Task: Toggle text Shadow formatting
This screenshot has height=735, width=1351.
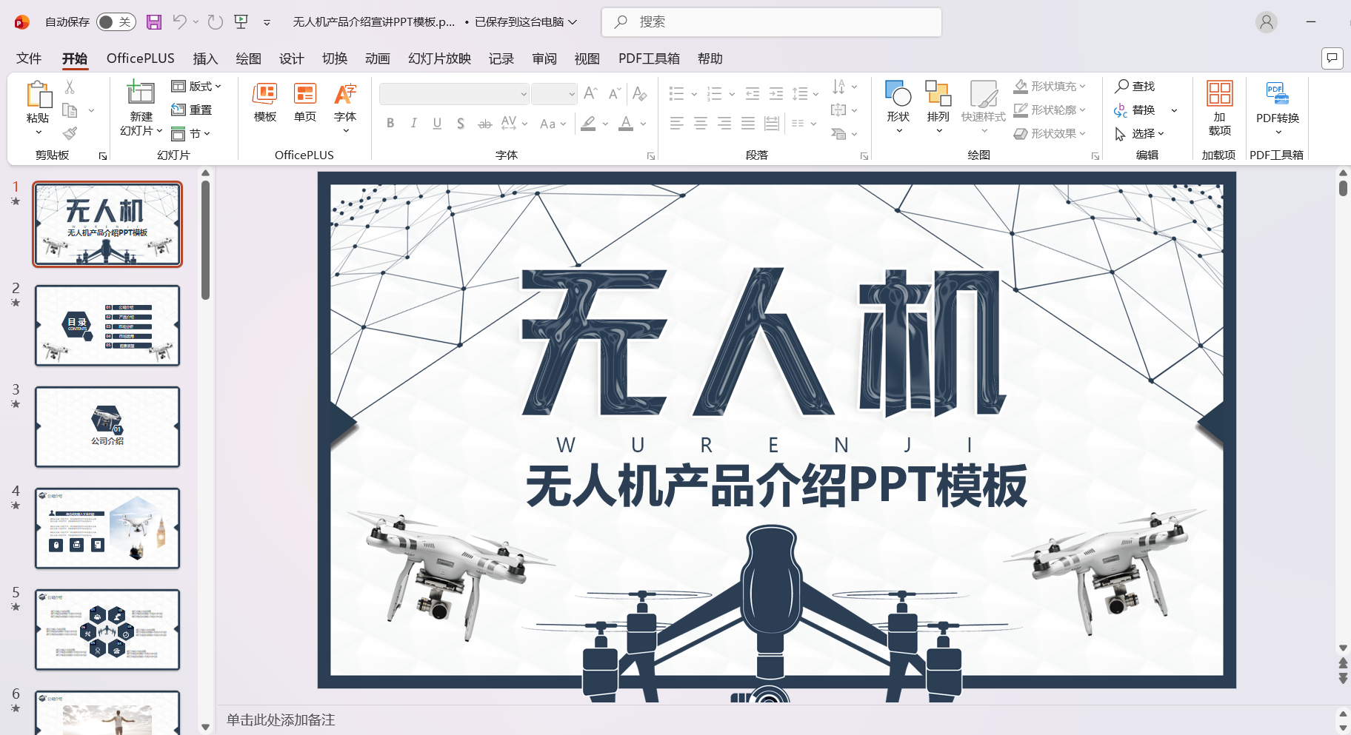Action: (461, 124)
